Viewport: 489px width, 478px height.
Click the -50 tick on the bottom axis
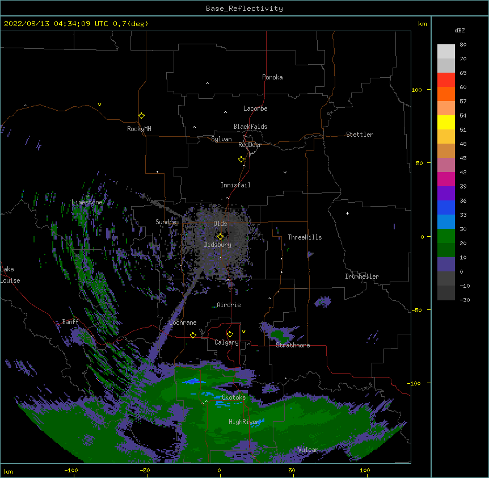click(145, 470)
